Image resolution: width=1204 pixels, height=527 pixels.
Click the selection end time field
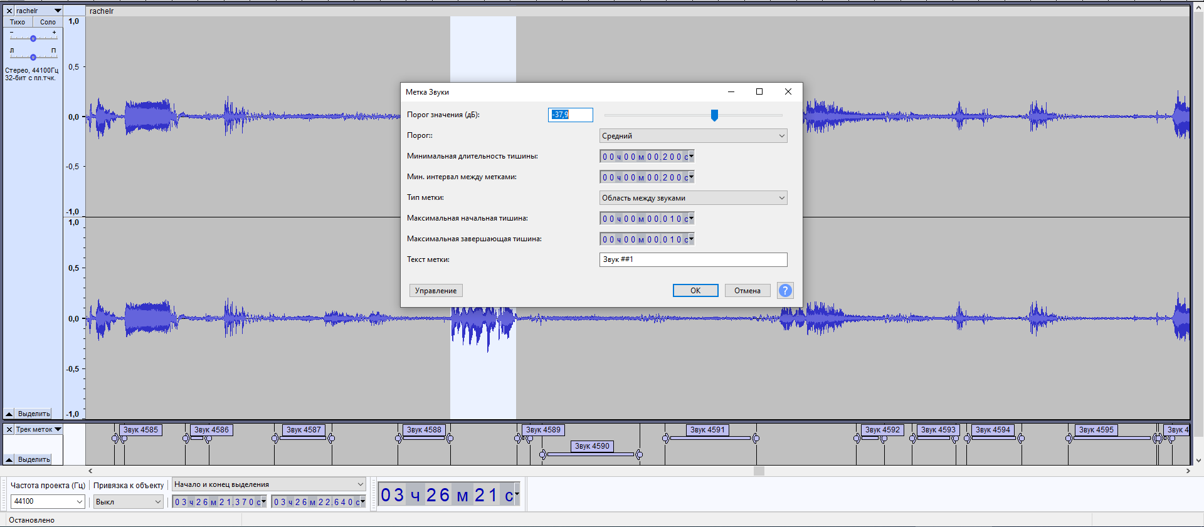[315, 502]
